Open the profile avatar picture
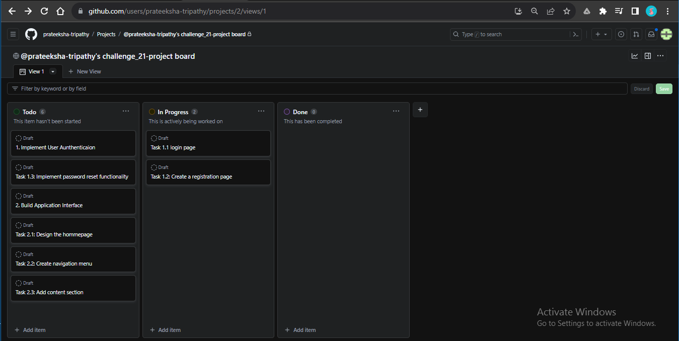679x341 pixels. (x=666, y=34)
